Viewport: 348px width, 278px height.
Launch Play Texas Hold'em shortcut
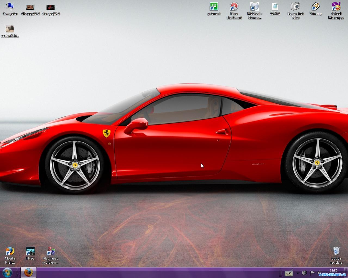[x=51, y=255]
